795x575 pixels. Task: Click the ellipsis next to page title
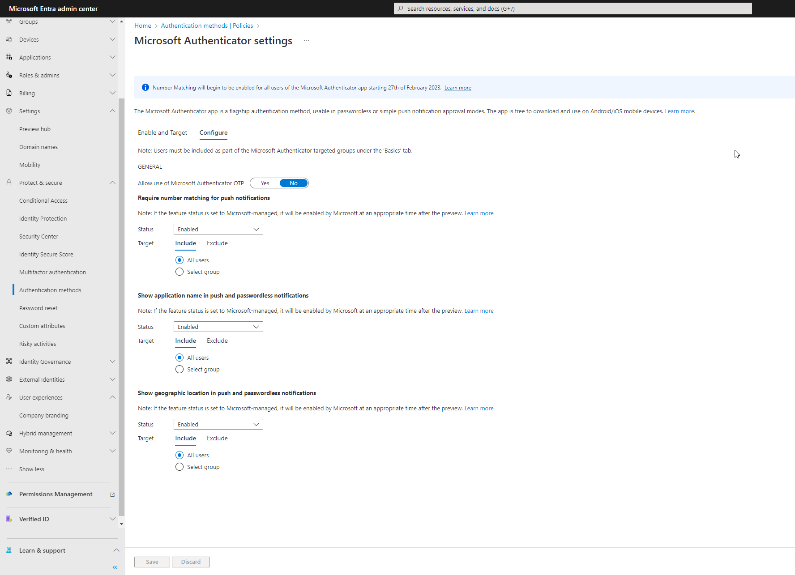coord(307,41)
